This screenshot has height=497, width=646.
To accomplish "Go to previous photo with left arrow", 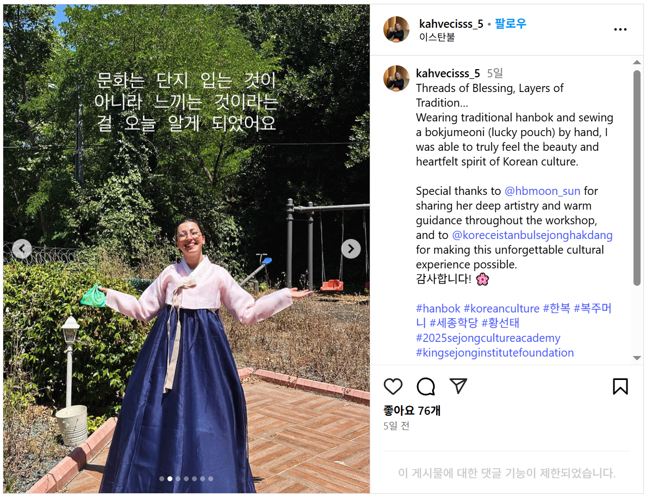I will point(22,249).
